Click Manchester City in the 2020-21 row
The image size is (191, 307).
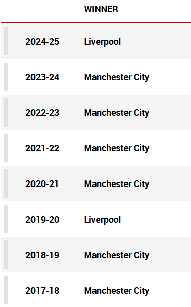coord(117,185)
